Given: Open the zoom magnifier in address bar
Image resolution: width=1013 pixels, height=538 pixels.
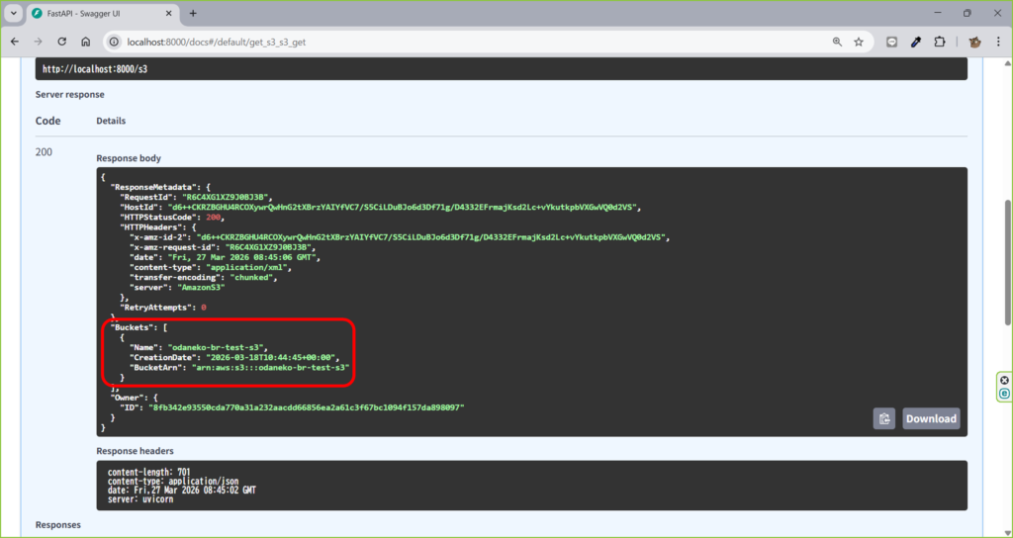Looking at the screenshot, I should 837,43.
